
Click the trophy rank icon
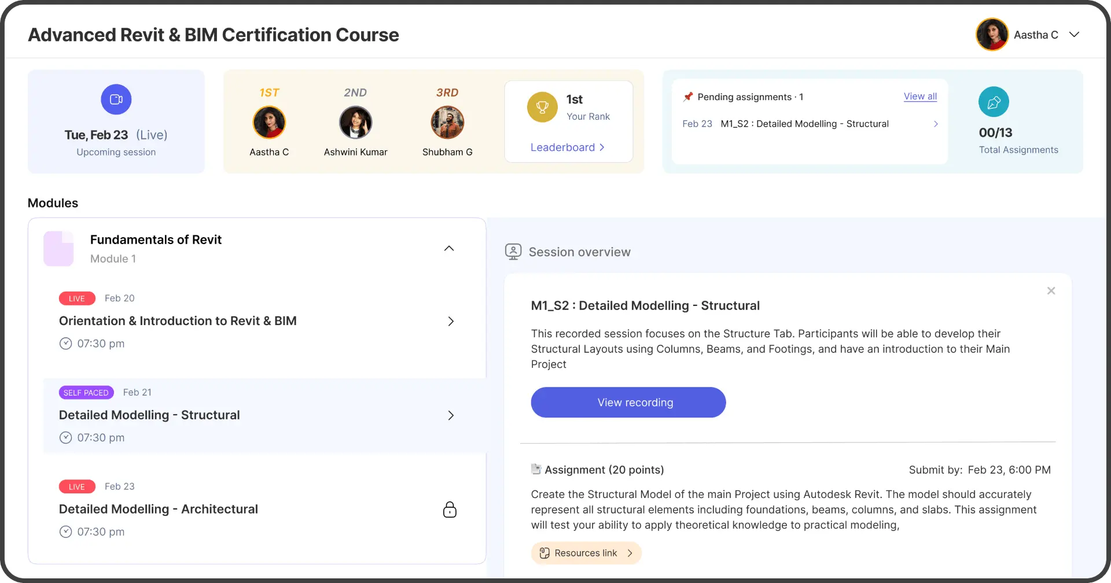542,107
